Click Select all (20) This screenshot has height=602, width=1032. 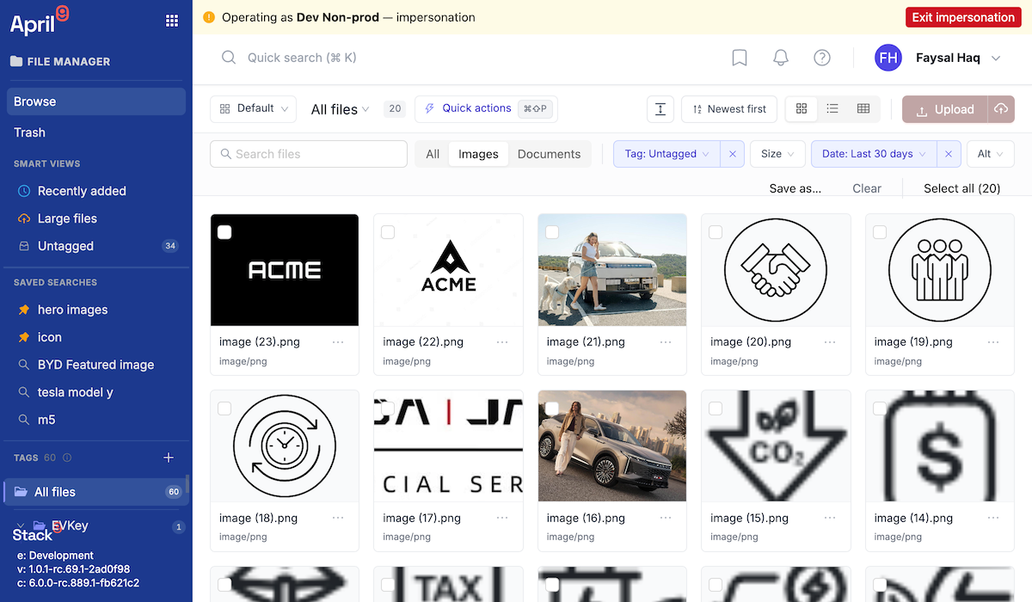tap(961, 188)
